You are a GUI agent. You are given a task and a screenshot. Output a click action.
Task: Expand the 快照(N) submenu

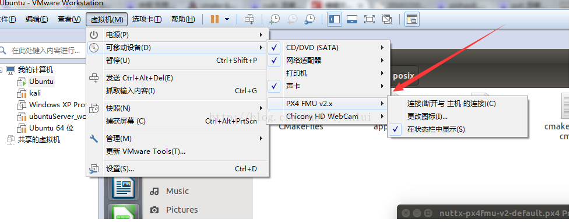click(177, 108)
